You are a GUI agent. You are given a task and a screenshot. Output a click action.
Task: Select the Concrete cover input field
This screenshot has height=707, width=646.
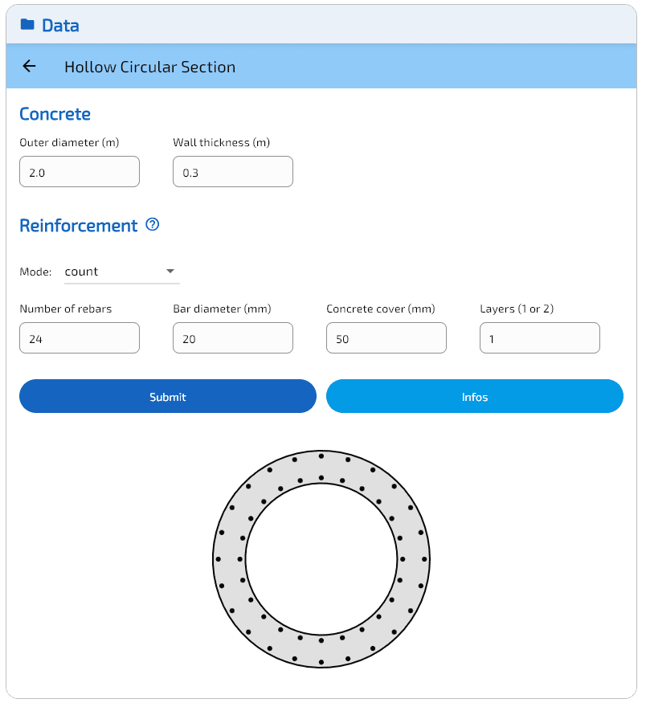pos(386,337)
